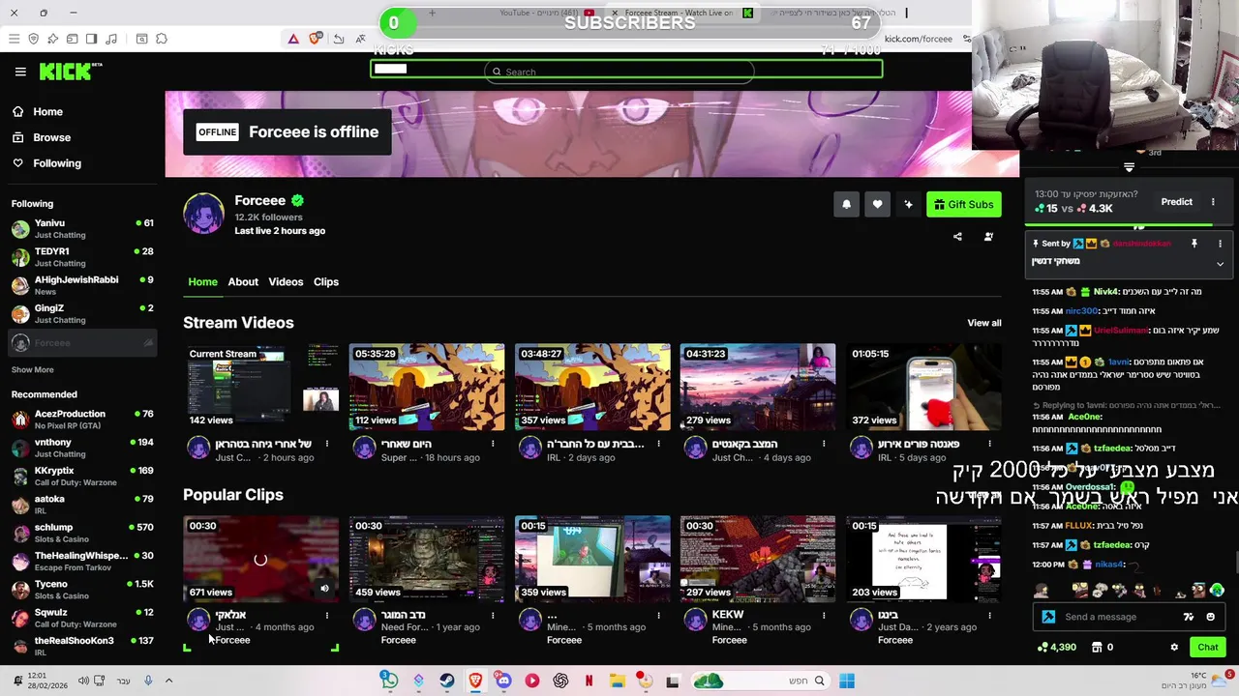Open WhatsApp from the taskbar
Screen dimensions: 1239x696
(x=389, y=681)
